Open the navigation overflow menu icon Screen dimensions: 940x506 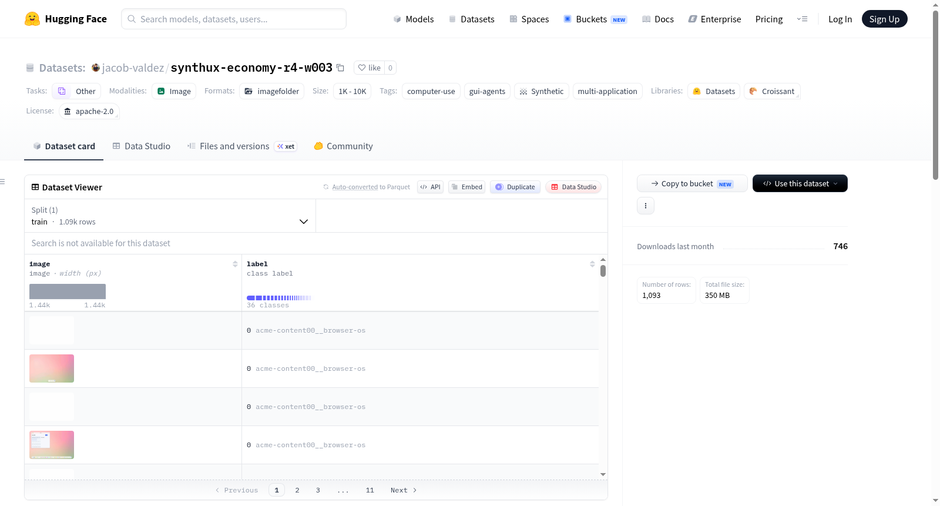[802, 19]
